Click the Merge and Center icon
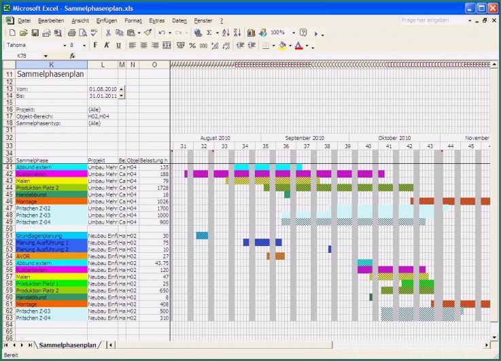The image size is (501, 361). [167, 45]
